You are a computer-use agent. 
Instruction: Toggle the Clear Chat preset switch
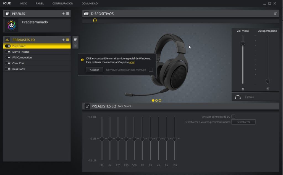pos(7,63)
